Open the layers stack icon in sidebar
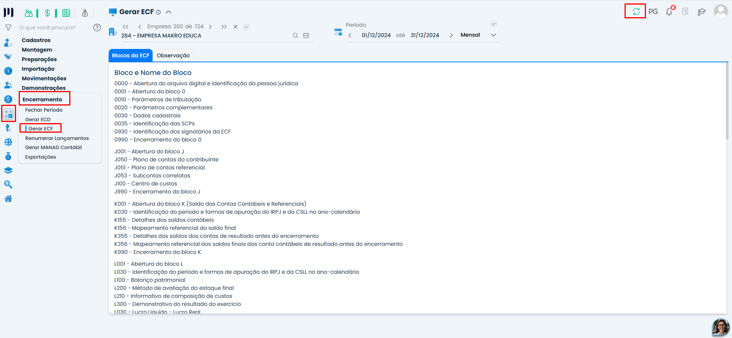Viewport: 732px width, 338px height. coord(8,171)
